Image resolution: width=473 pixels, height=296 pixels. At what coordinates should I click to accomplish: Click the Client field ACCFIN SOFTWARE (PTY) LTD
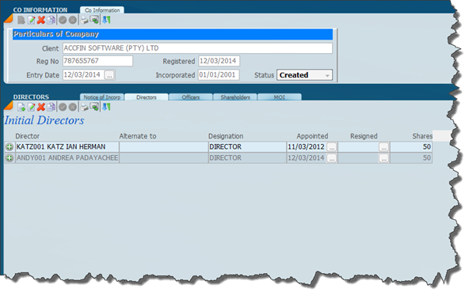pyautogui.click(x=197, y=48)
